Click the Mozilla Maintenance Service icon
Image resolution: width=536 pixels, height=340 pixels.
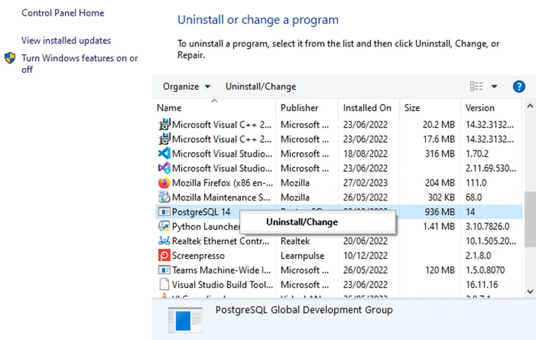click(x=164, y=198)
